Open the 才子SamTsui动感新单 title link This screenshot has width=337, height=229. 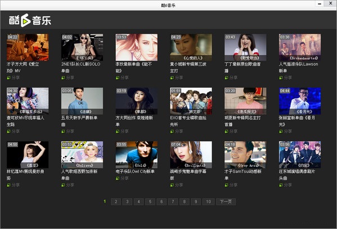(x=243, y=175)
